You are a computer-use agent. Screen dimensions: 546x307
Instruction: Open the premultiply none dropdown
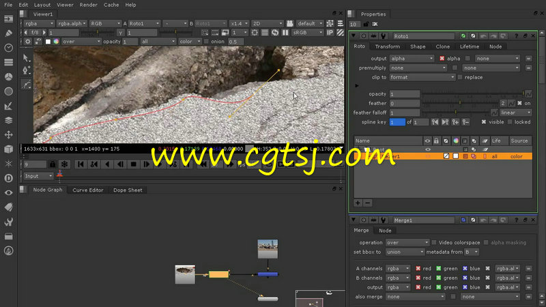[x=418, y=68]
